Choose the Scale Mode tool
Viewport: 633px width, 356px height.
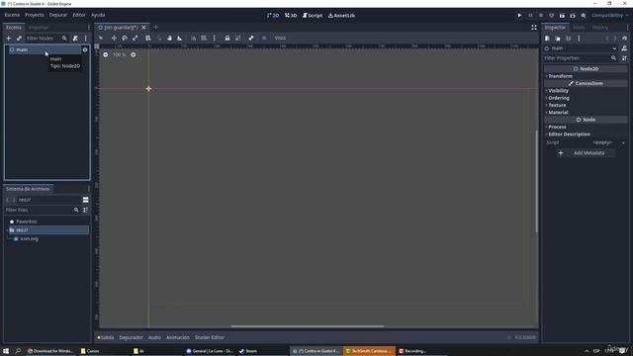pyautogui.click(x=136, y=38)
